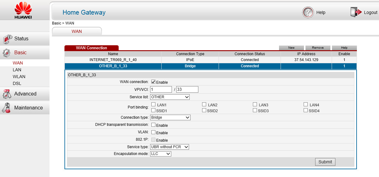379x177 pixels.
Task: Open the Service type dropdown
Action: tap(169, 147)
